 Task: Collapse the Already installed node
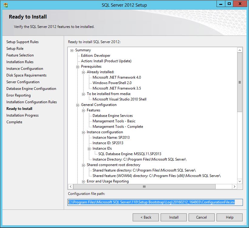point(83,72)
